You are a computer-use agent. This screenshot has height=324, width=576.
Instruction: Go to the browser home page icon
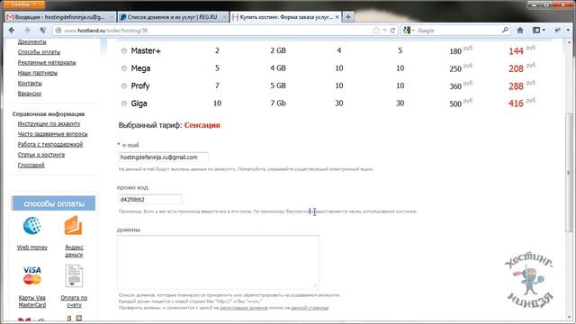[x=520, y=30]
